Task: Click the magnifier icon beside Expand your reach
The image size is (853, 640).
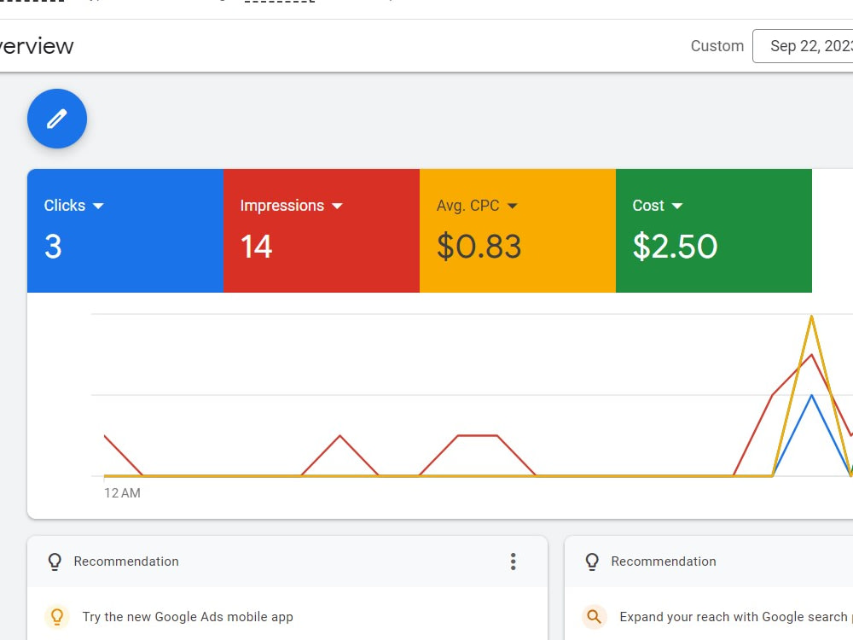Action: 594,616
